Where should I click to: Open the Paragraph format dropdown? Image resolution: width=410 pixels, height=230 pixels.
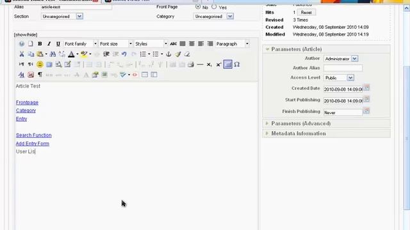tap(232, 44)
